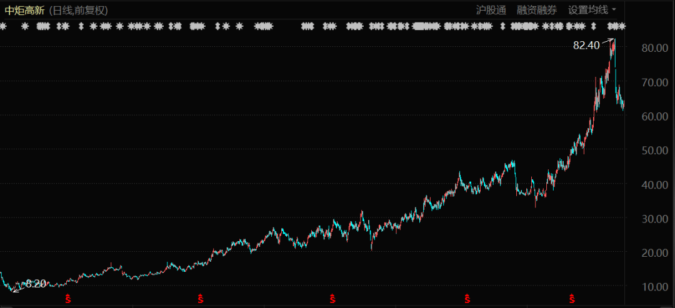Click the 中炬高新 stock name title

(24, 9)
